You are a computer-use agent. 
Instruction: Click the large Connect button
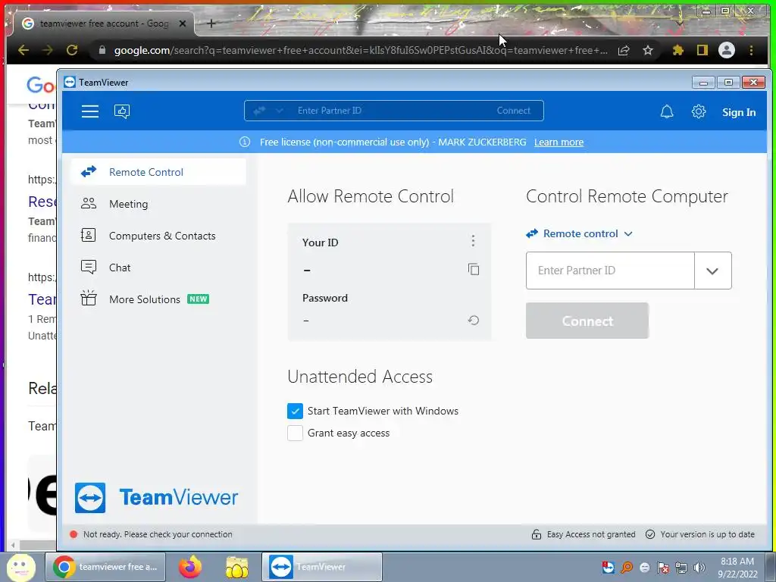(x=587, y=321)
